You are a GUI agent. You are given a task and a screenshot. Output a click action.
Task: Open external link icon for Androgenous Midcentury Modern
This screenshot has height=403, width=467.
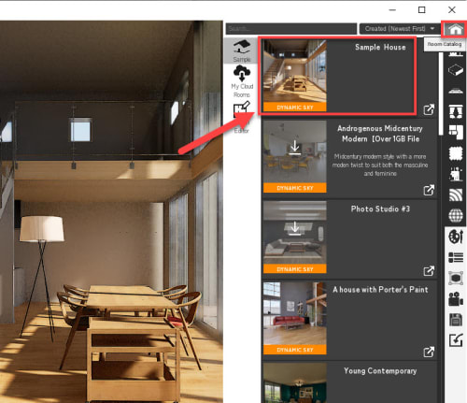(x=429, y=190)
